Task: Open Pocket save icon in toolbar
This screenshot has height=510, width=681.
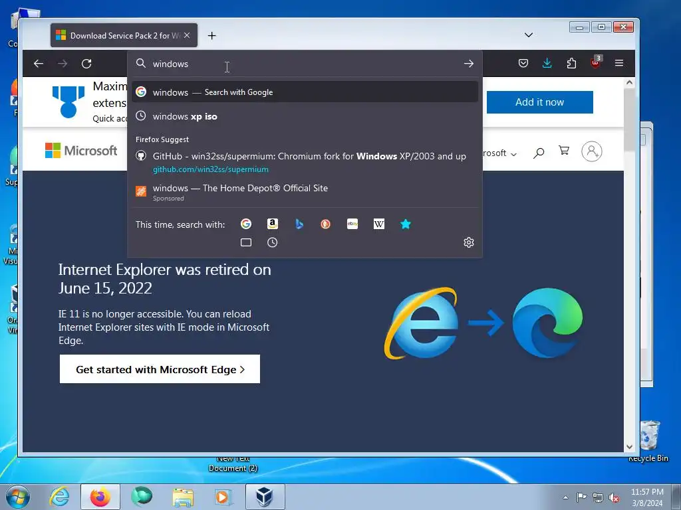Action: click(523, 63)
